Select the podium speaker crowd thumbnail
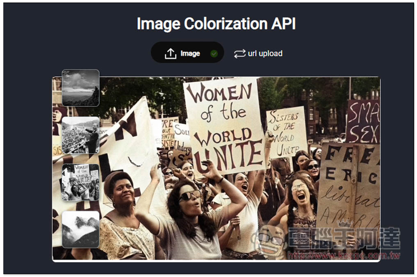The height and width of the screenshot is (277, 417). (80, 135)
